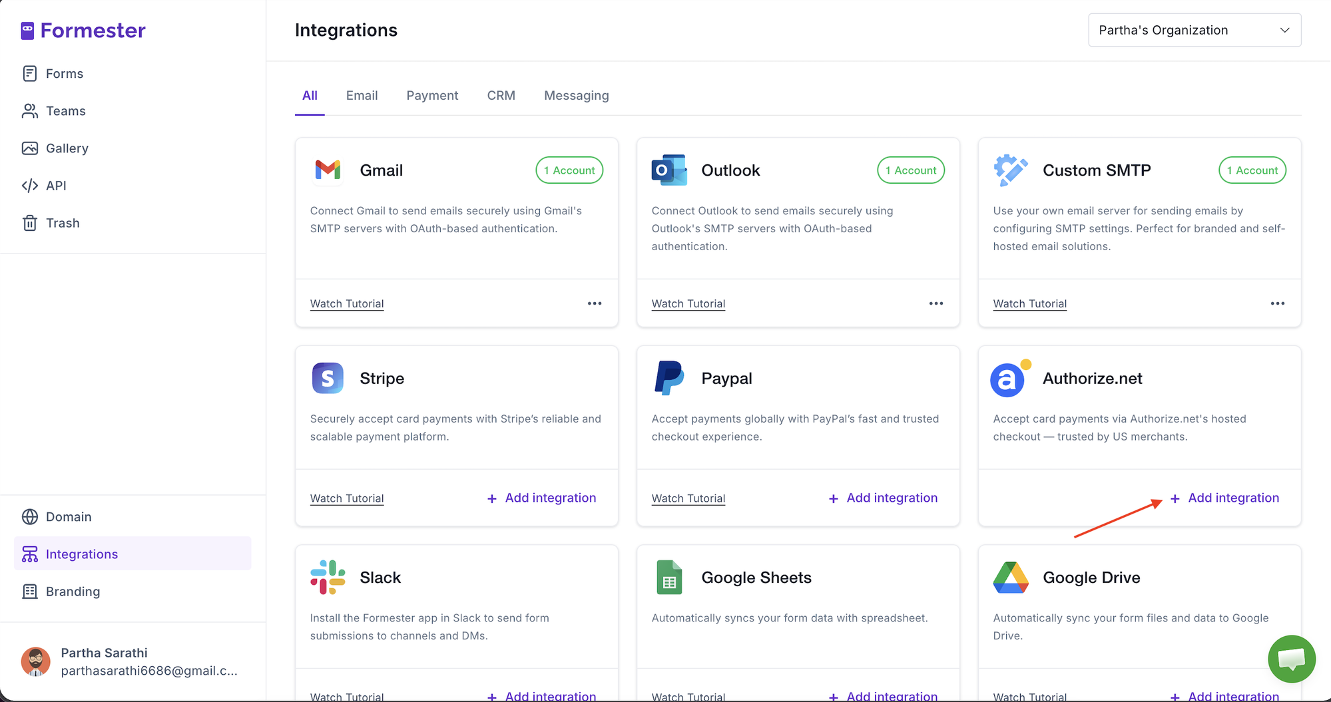Open the Gmail card three-dot menu
Image resolution: width=1331 pixels, height=702 pixels.
(595, 303)
